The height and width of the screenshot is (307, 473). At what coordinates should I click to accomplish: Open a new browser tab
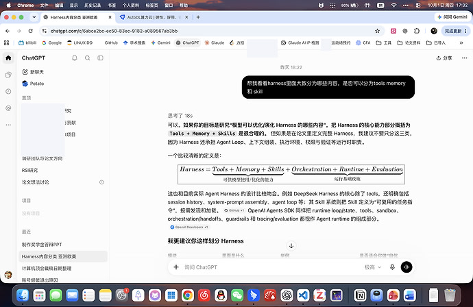[x=198, y=17]
